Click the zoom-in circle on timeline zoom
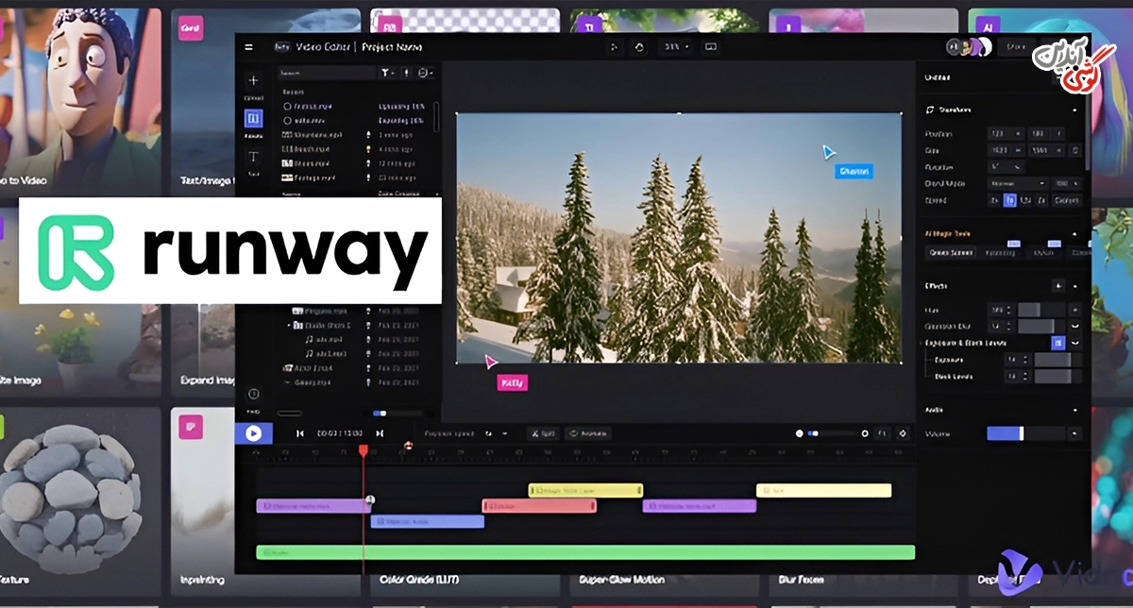 865,433
